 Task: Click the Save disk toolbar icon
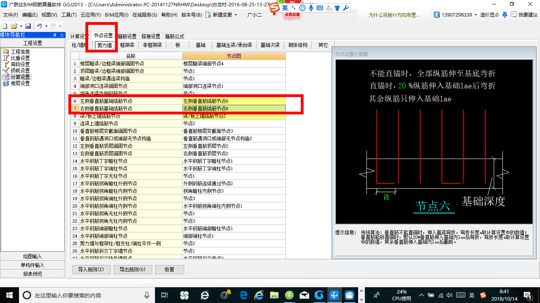(x=28, y=26)
